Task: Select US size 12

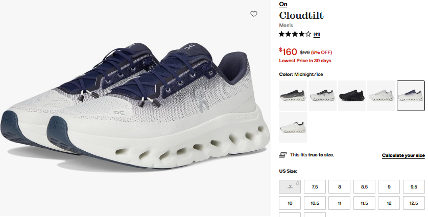Action: click(389, 203)
